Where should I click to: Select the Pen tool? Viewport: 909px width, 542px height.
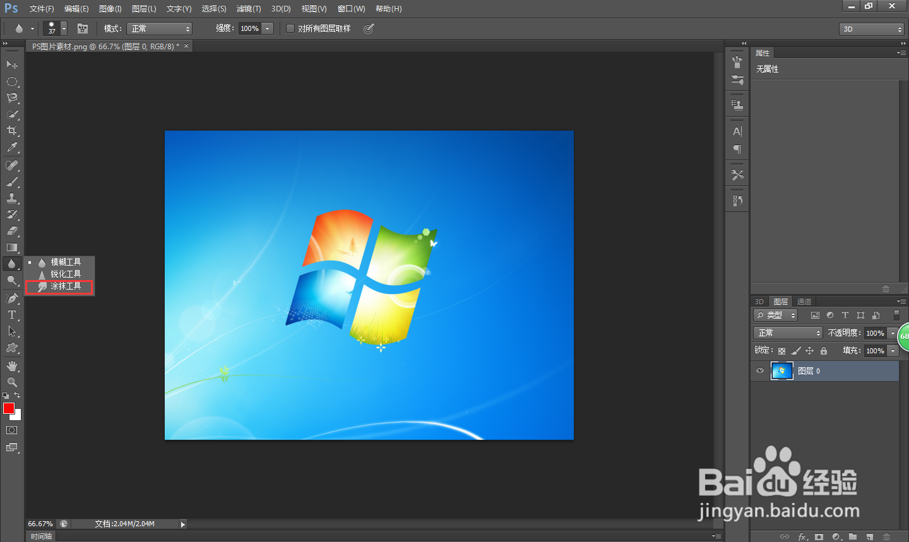12,298
